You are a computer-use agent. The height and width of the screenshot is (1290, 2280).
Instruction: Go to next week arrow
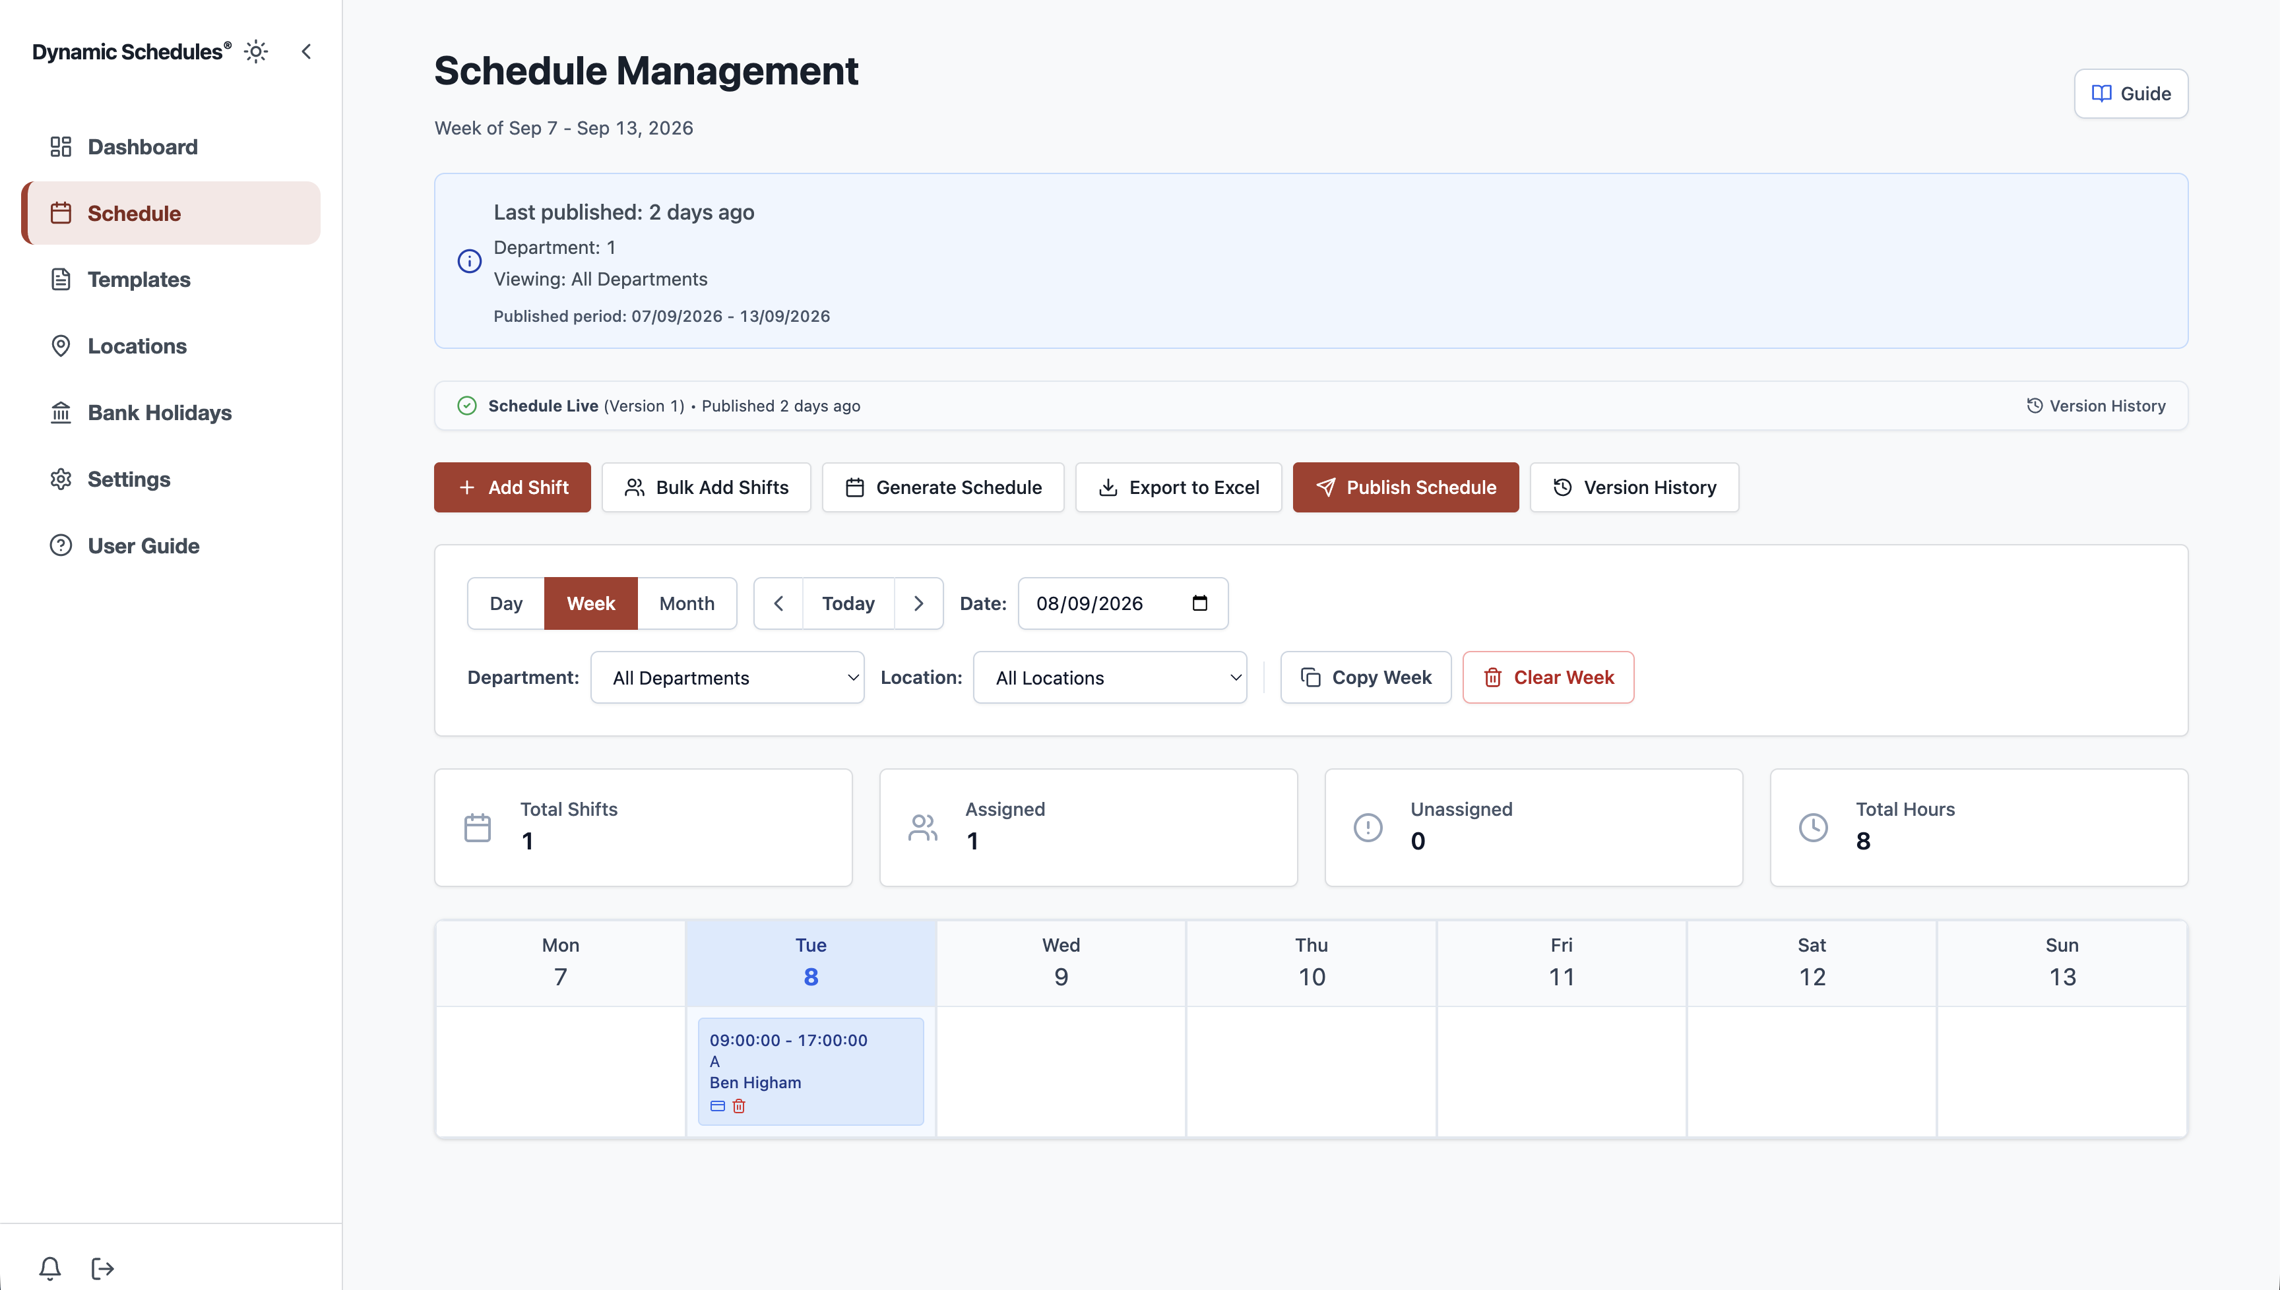[919, 603]
